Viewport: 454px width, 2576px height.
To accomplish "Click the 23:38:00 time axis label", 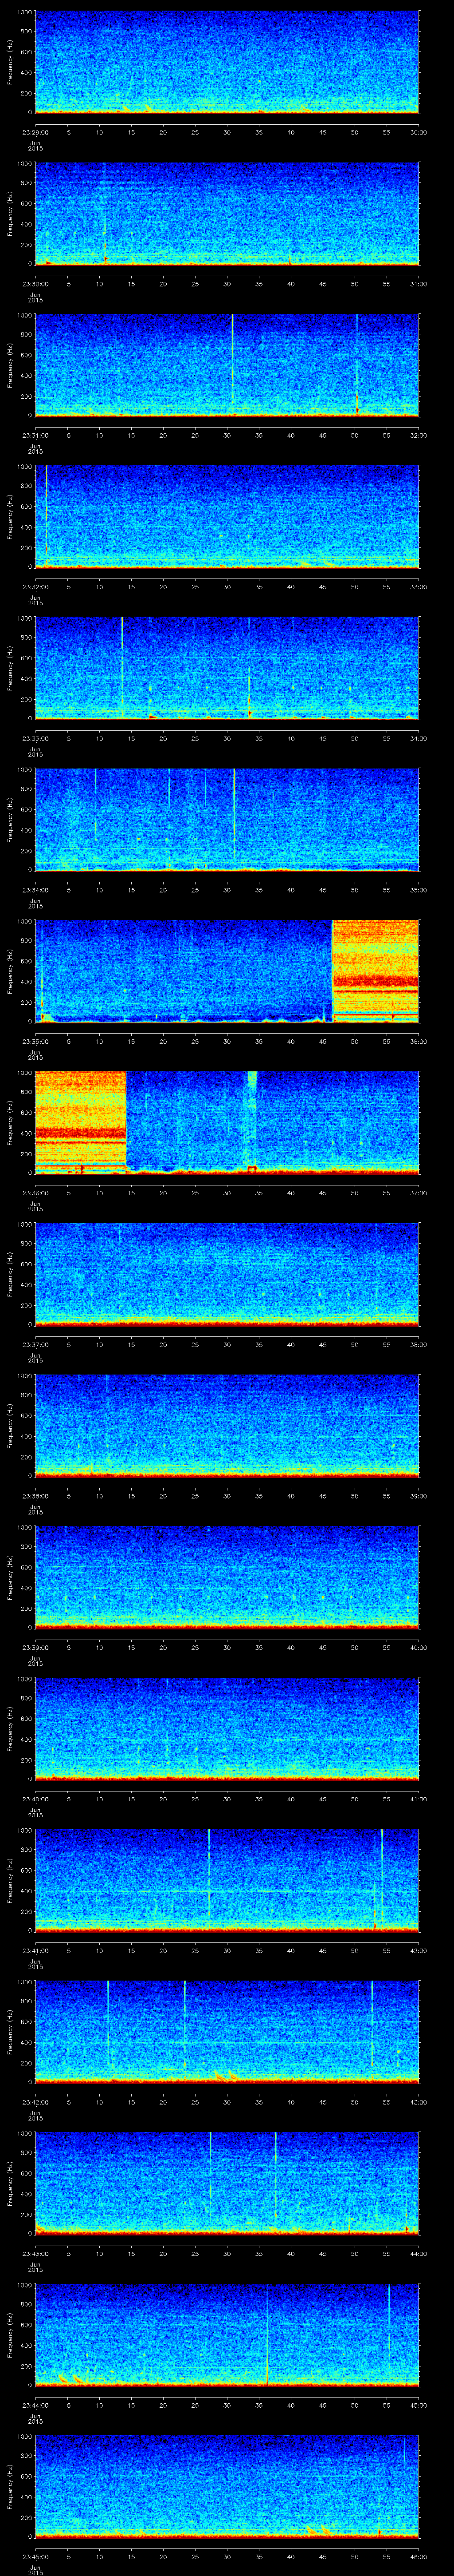I will 36,1496.
